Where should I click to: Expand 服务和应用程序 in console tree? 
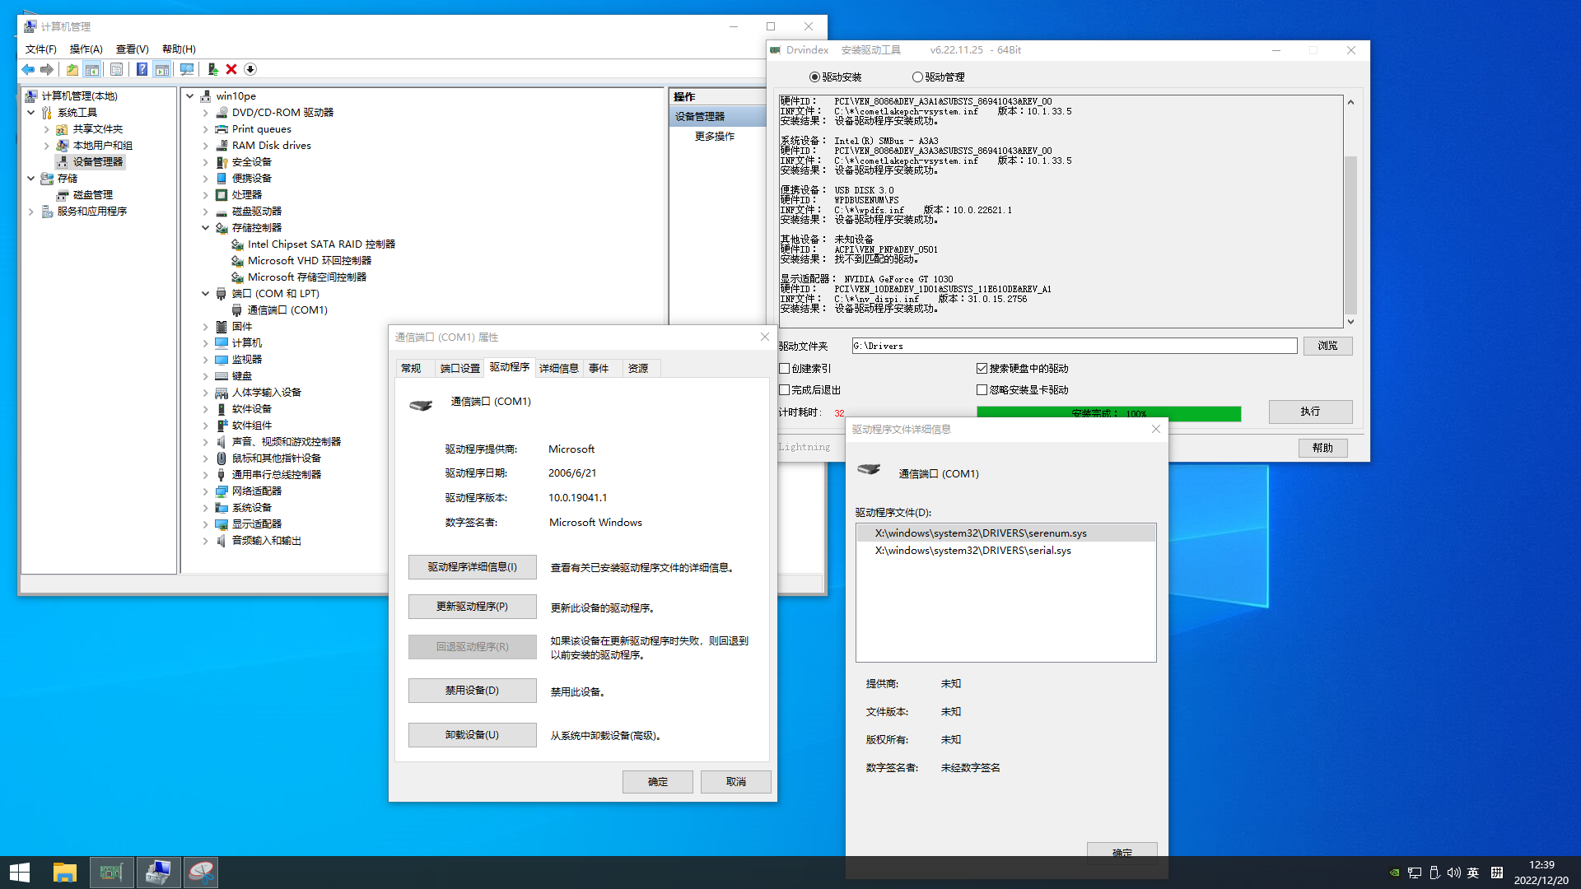pyautogui.click(x=31, y=212)
